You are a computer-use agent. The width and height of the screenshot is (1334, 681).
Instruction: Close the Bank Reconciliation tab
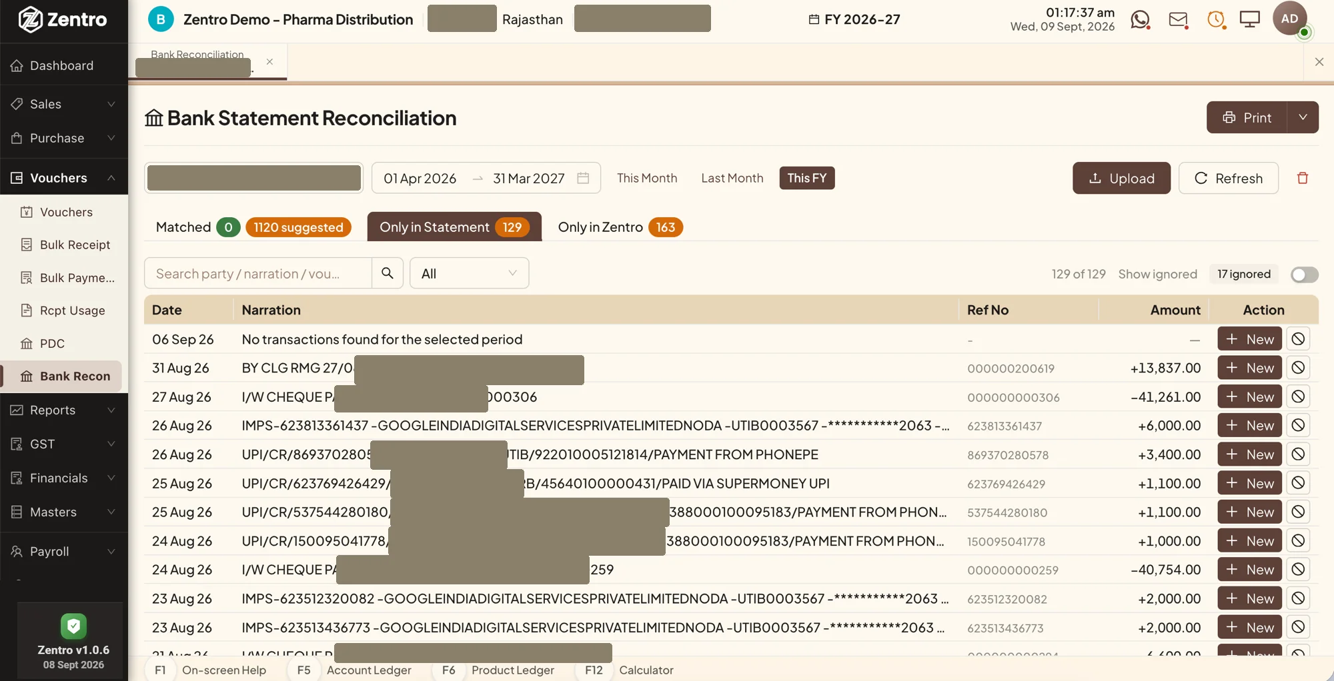[x=269, y=61]
